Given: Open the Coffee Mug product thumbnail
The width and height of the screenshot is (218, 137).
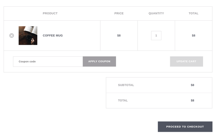Looking at the screenshot, I should tap(28, 36).
